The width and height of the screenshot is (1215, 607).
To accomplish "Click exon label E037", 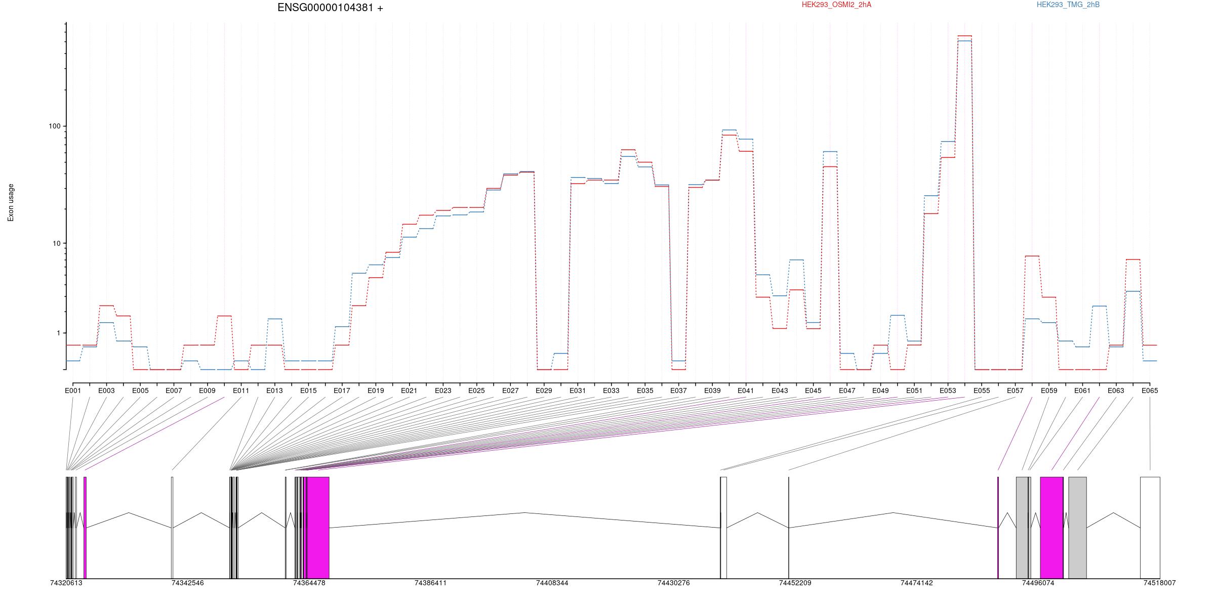I will pos(678,391).
